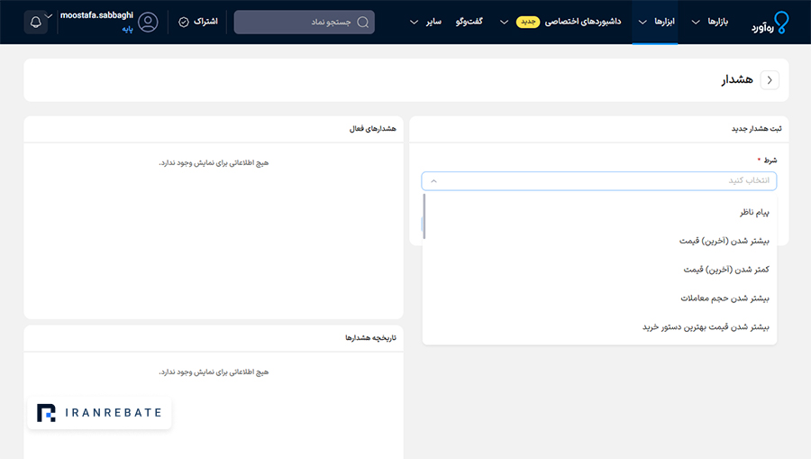Expand the بازارها menu
This screenshot has width=811, height=459.
pos(710,22)
